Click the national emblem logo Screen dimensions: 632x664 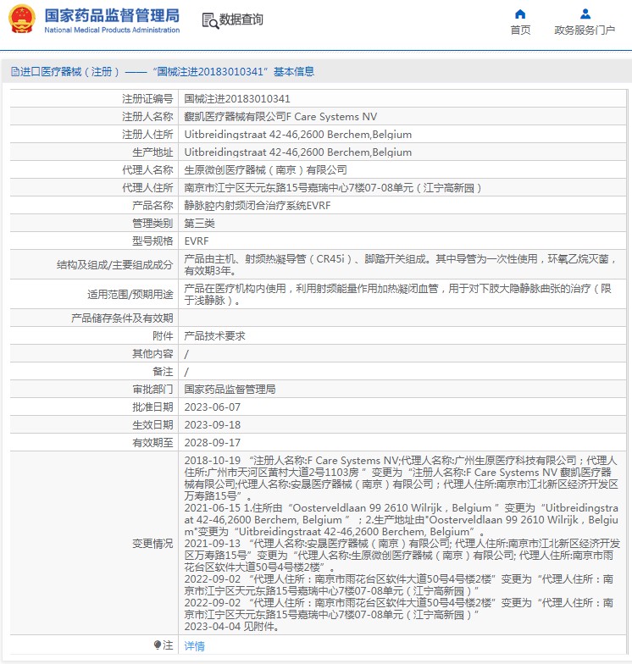[22, 19]
